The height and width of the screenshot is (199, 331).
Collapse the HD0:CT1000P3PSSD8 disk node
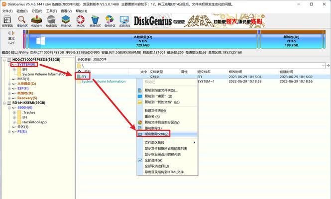pos(4,60)
